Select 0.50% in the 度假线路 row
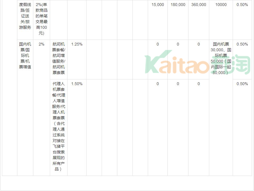 coord(242,5)
